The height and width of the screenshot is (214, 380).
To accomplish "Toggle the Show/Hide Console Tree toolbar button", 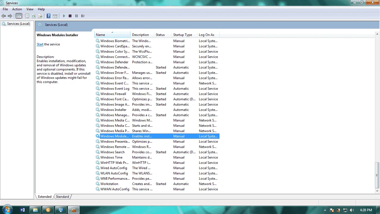I will pos(19,16).
